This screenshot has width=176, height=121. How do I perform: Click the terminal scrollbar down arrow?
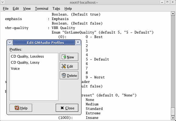[173, 118]
